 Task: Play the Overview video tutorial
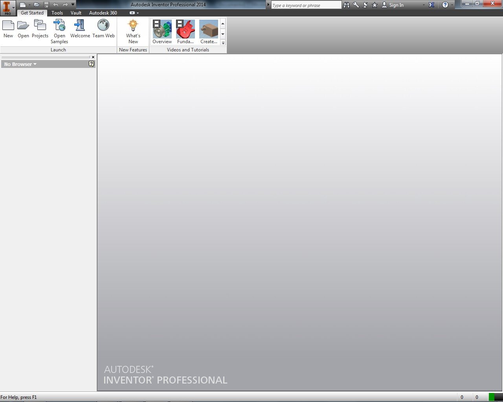pyautogui.click(x=162, y=32)
